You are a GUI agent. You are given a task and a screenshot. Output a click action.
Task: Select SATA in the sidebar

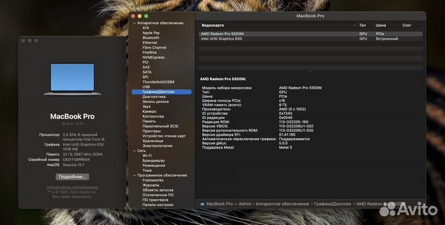coord(146,72)
